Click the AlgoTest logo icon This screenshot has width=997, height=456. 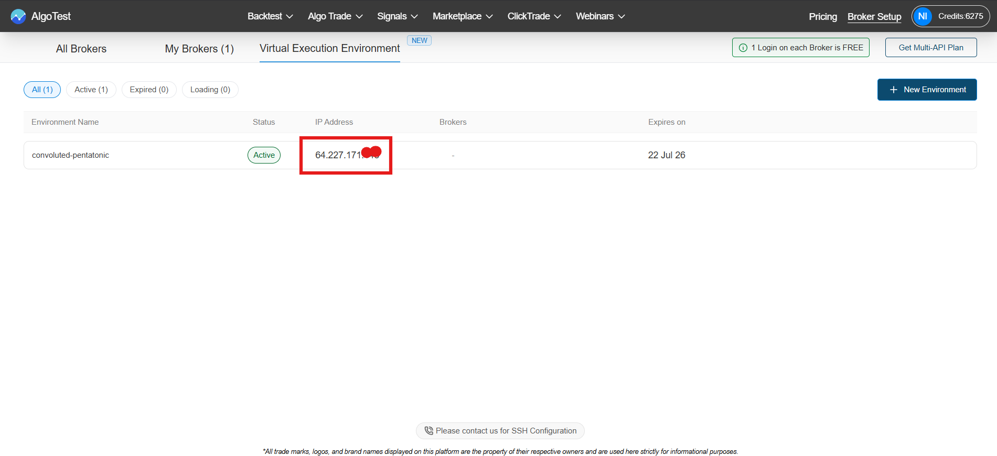tap(18, 16)
